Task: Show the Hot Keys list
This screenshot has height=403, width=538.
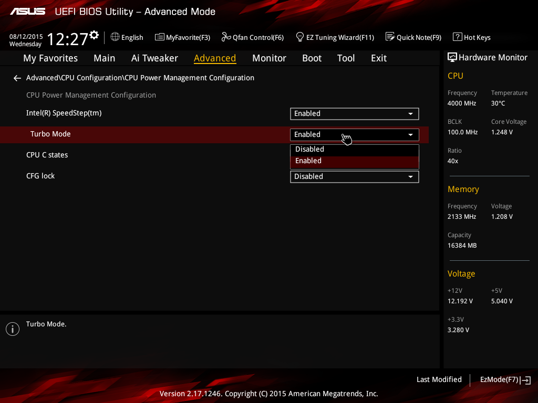Action: 472,37
